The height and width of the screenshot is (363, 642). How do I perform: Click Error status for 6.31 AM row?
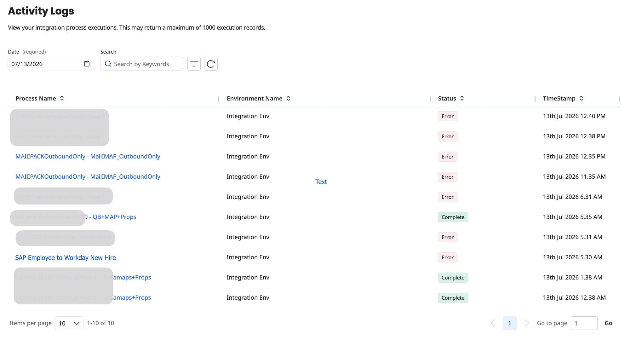(448, 197)
